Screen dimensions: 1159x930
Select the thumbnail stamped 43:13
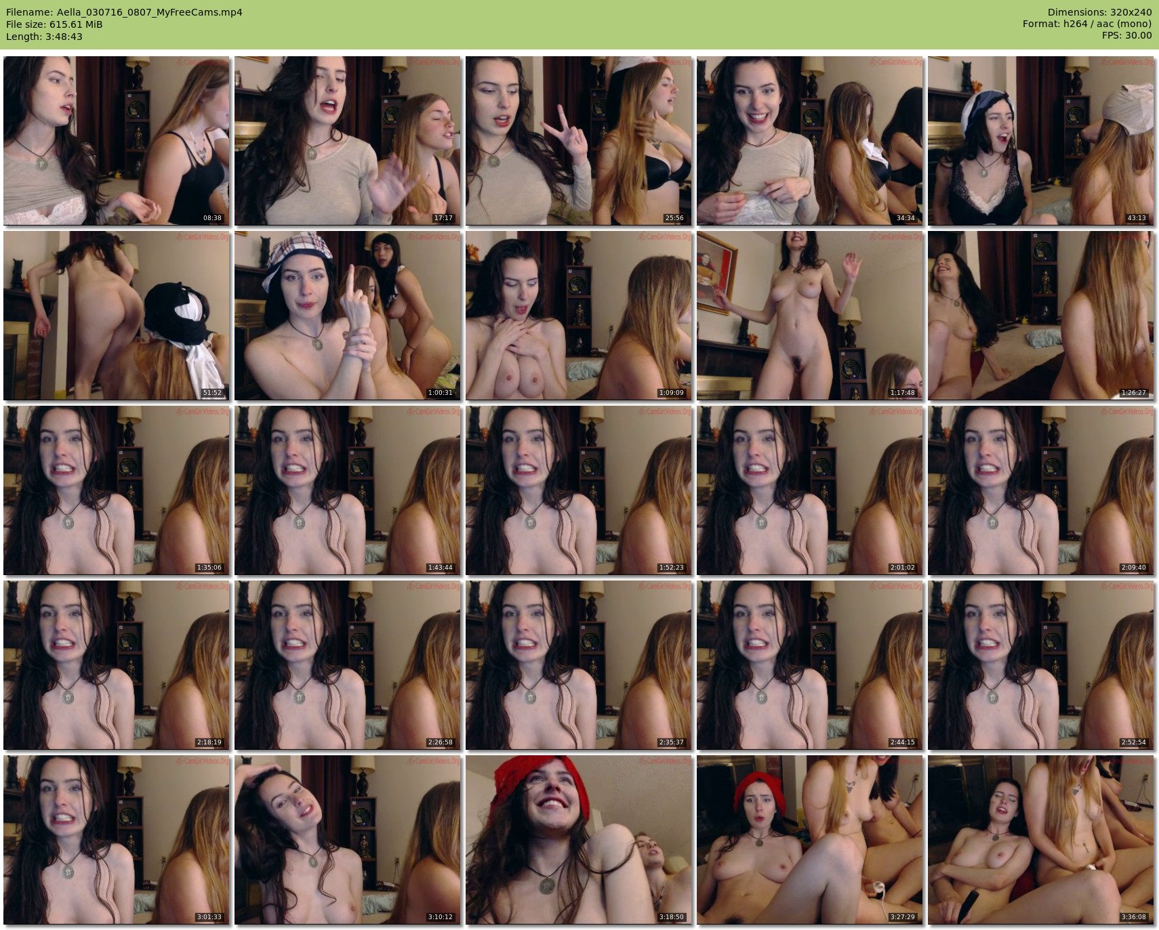click(x=1041, y=141)
